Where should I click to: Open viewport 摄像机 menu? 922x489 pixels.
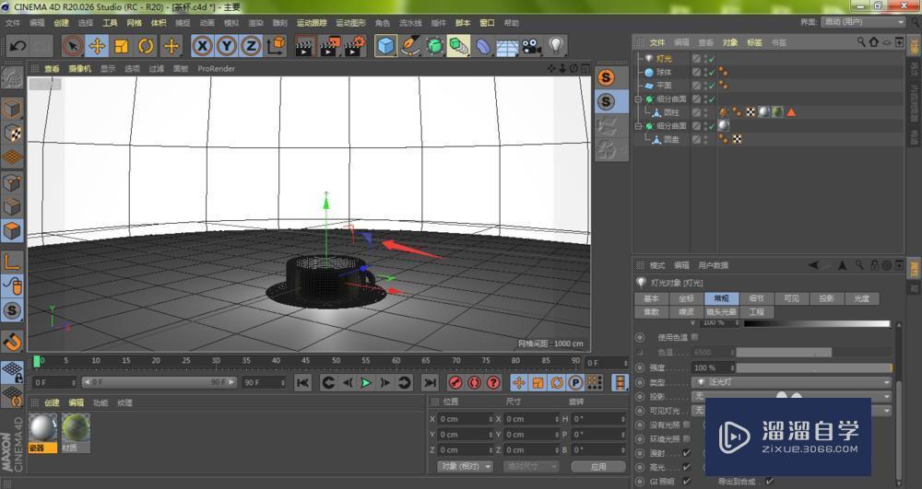tap(79, 69)
